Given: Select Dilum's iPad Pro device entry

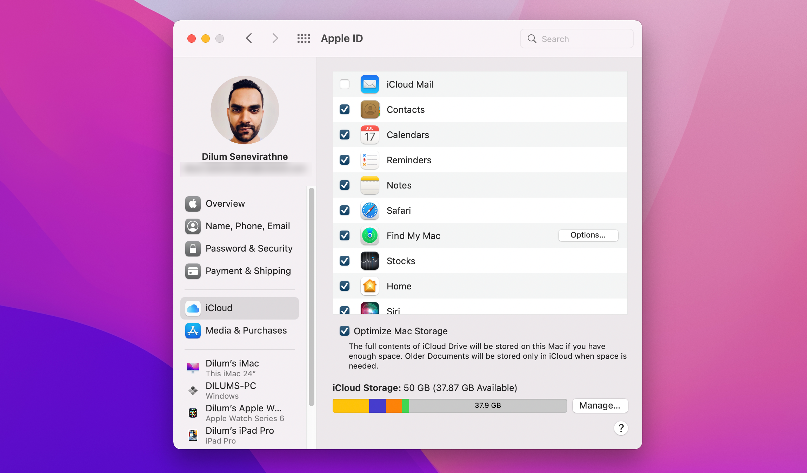Looking at the screenshot, I should (240, 435).
